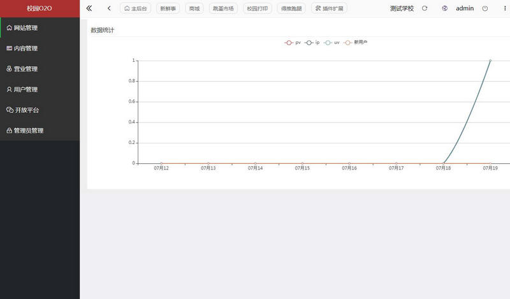The width and height of the screenshot is (510, 299).
Task: Click the globe icon beside admin
Action: [x=444, y=8]
